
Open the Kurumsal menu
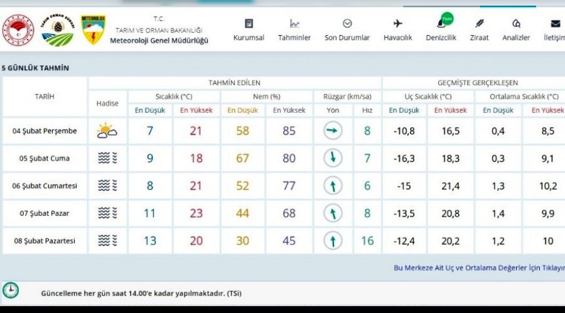pyautogui.click(x=249, y=30)
